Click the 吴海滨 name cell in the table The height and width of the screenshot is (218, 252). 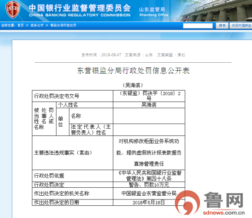[149, 105]
